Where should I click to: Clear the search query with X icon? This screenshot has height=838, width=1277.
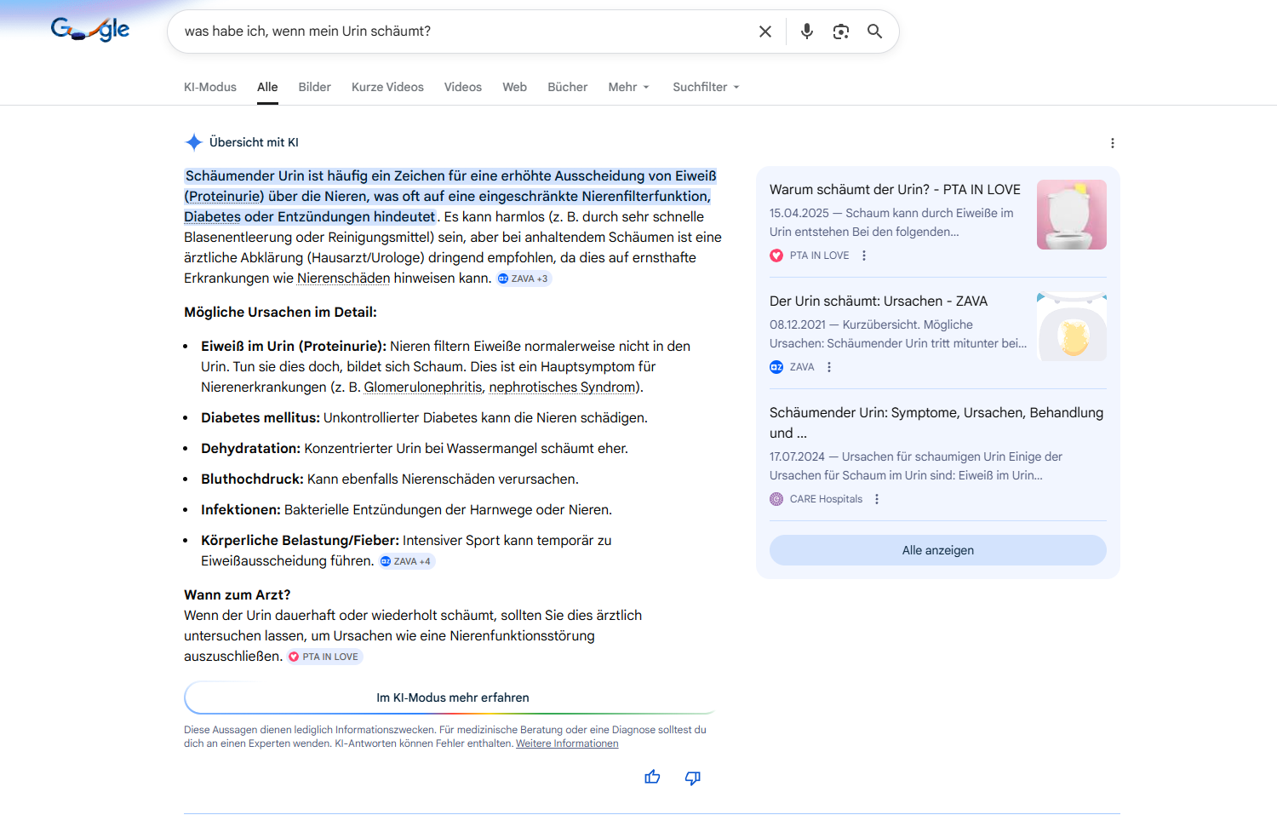point(764,32)
